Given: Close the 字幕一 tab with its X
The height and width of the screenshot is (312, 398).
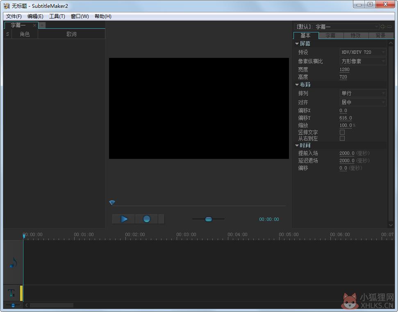Looking at the screenshot, I should coord(34,25).
